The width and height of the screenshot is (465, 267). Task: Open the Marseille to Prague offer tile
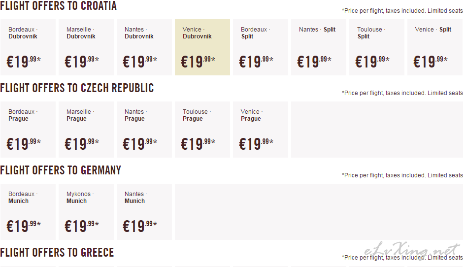[x=86, y=130]
